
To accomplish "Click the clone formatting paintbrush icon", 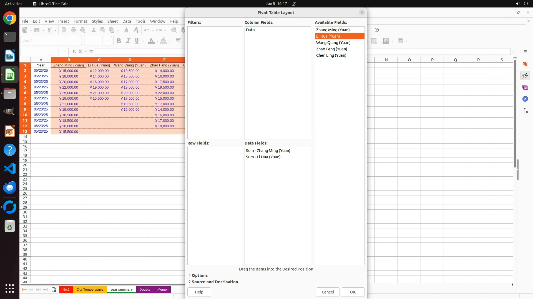I will click(126, 30).
